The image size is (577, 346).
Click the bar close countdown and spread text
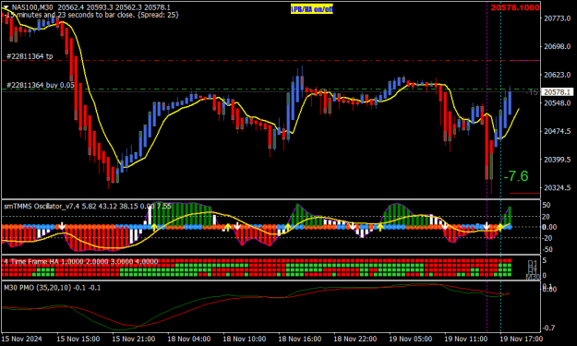tap(91, 15)
